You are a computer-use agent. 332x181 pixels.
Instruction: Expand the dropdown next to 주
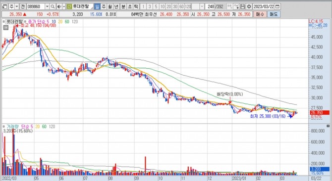[x=17, y=6]
